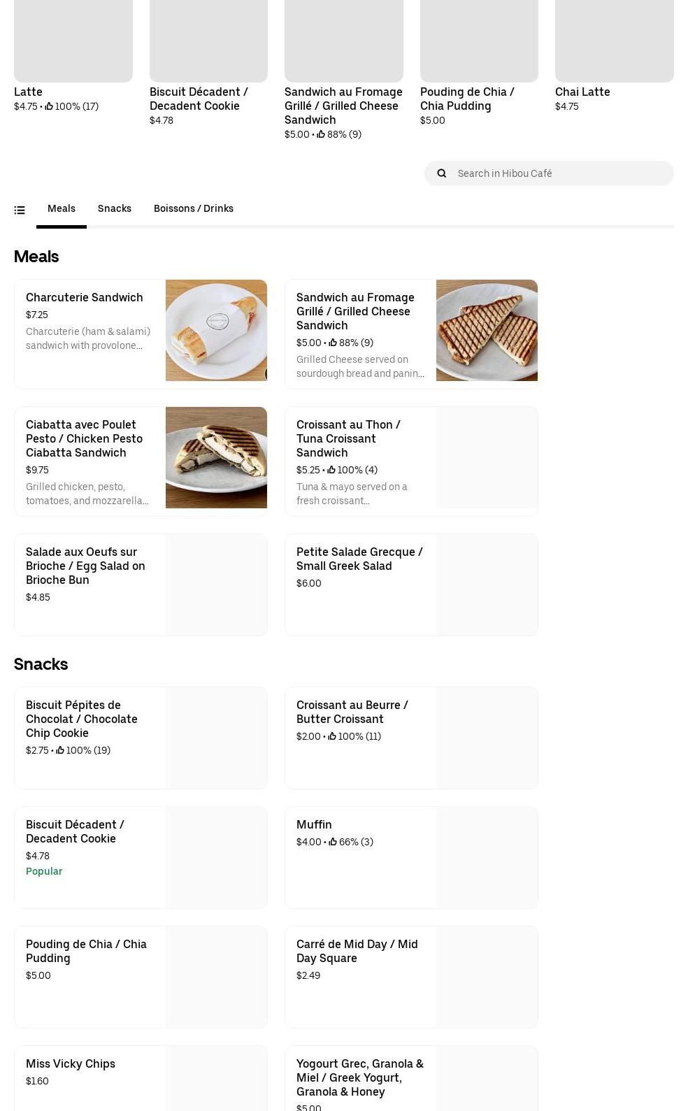Screen dimensions: 688x1111
Task: Click the menu list icon beside Meals tab
Action: pyautogui.click(x=20, y=210)
